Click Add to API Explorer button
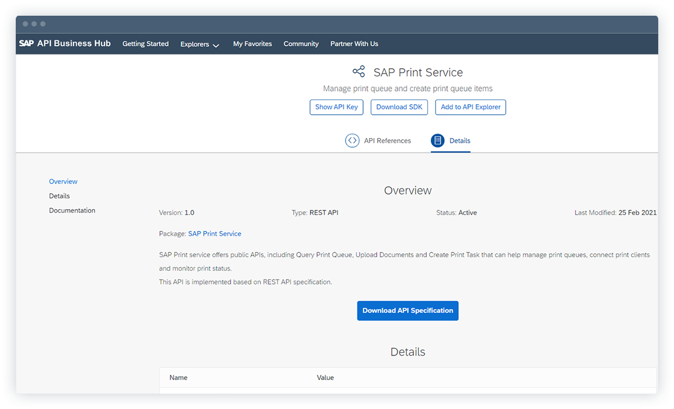Image resolution: width=674 pixels, height=409 pixels. point(470,107)
